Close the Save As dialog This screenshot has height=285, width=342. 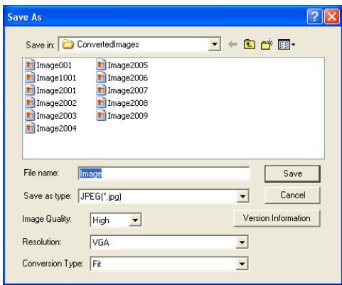tap(331, 16)
